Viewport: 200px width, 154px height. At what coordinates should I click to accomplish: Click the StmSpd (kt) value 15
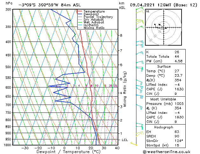tap(177, 145)
